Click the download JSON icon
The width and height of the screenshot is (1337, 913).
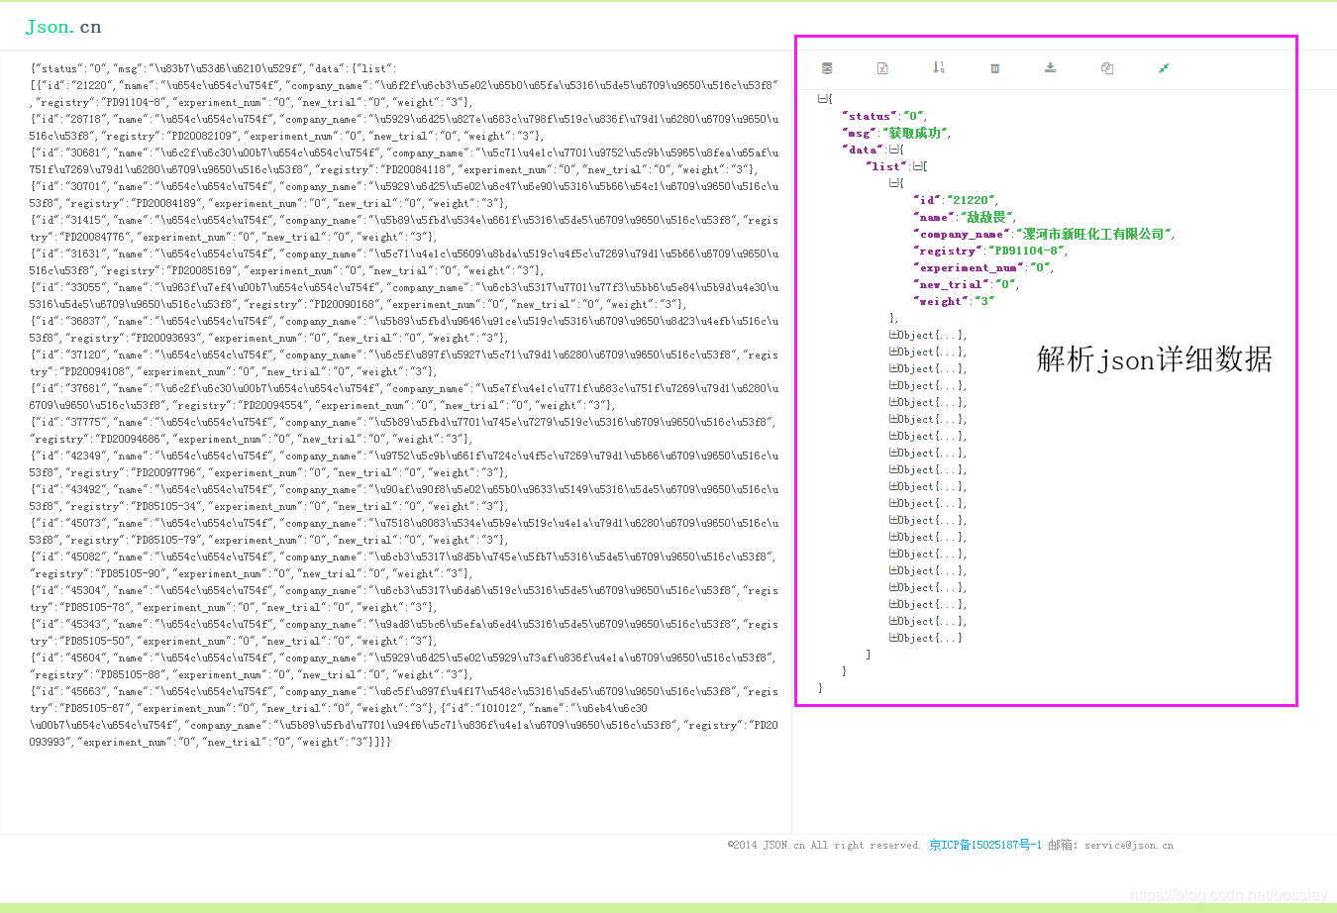pyautogui.click(x=1051, y=68)
